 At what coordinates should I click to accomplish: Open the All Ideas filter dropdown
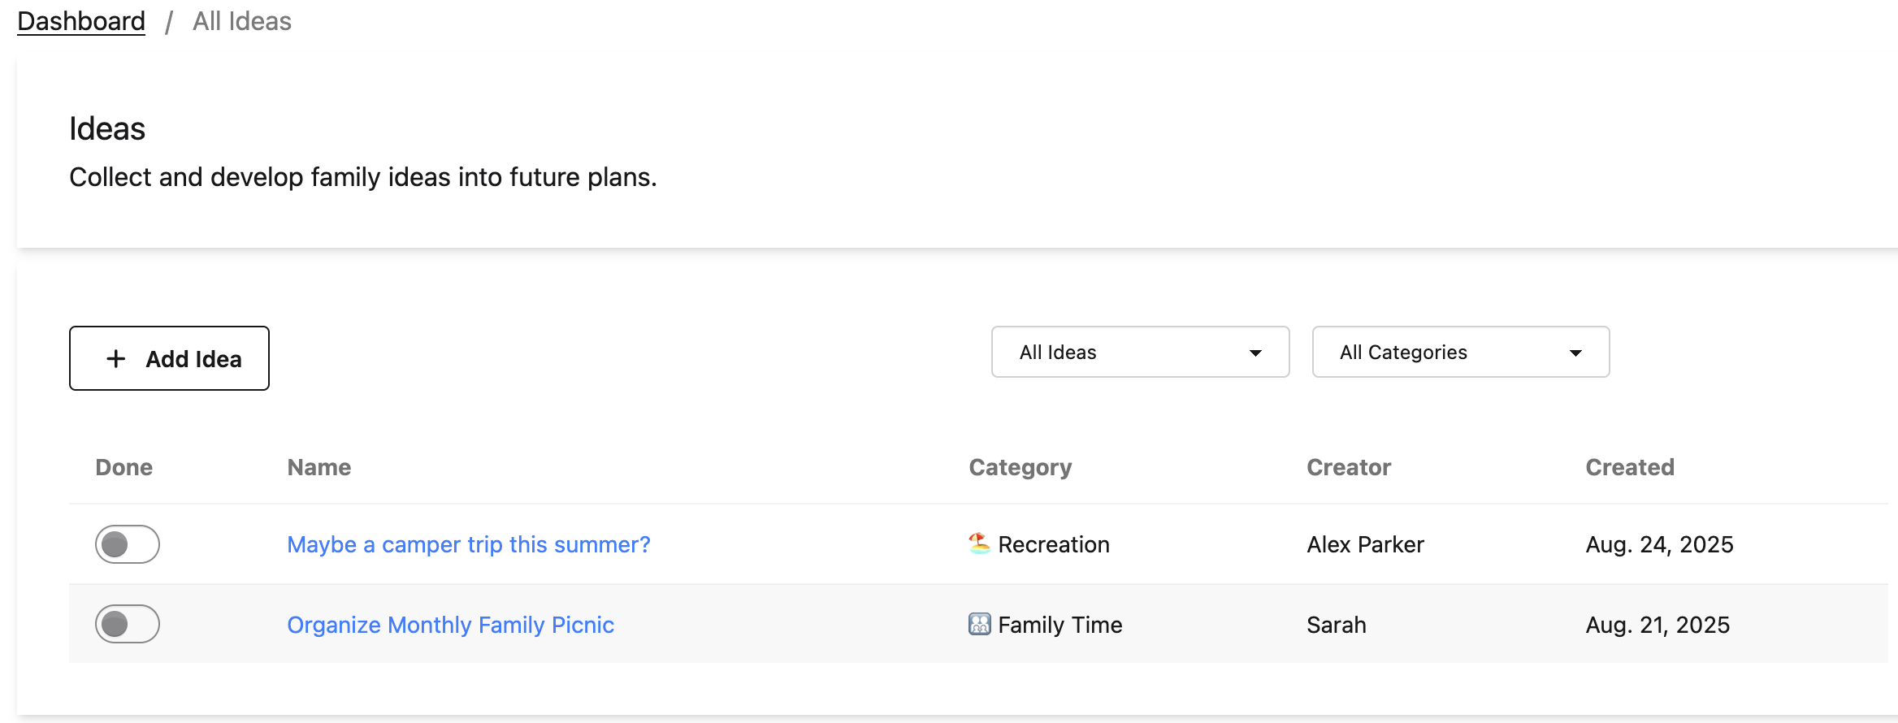(x=1139, y=352)
